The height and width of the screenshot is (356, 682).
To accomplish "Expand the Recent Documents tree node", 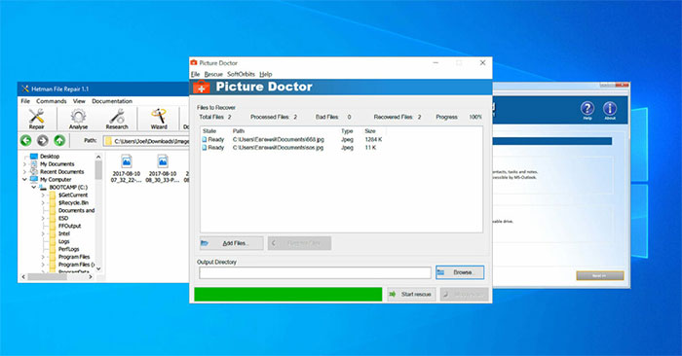I will pos(24,172).
